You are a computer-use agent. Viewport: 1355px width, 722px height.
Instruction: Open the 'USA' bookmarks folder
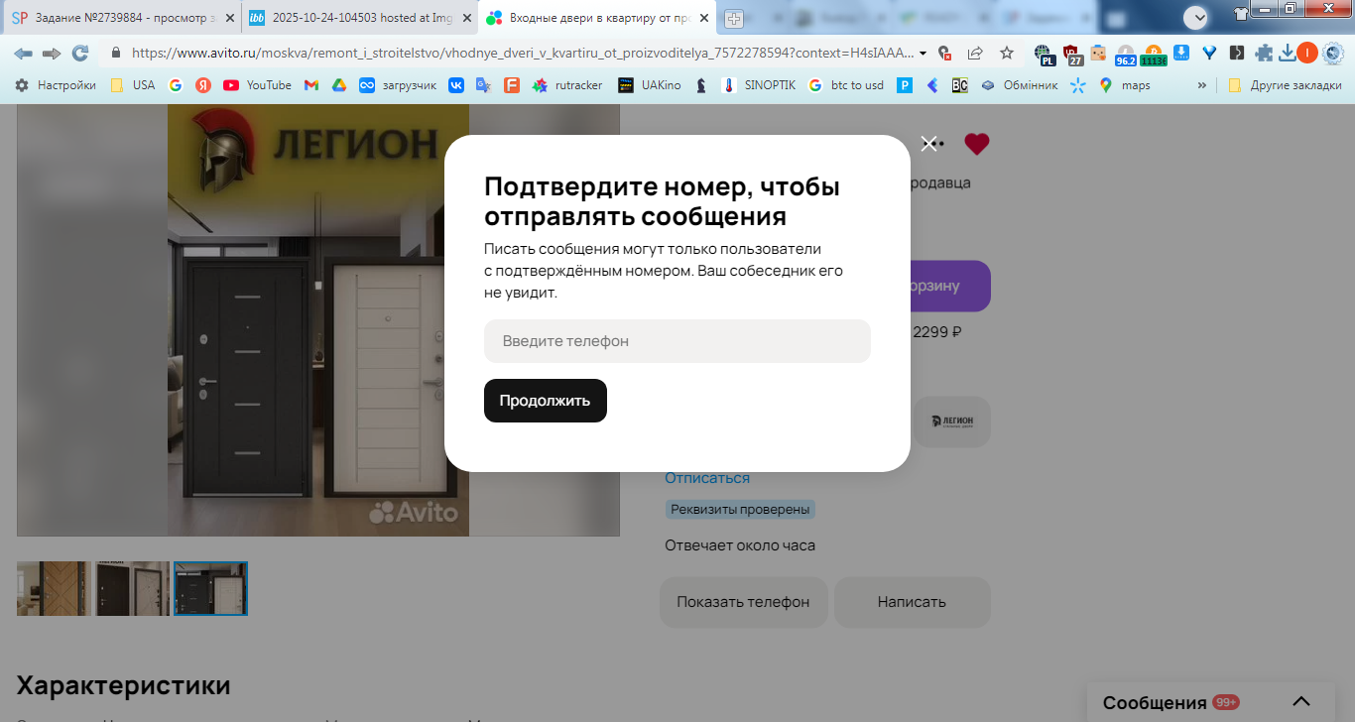coord(133,85)
